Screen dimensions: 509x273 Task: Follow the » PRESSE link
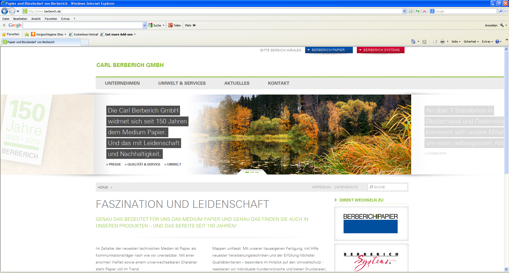click(113, 164)
